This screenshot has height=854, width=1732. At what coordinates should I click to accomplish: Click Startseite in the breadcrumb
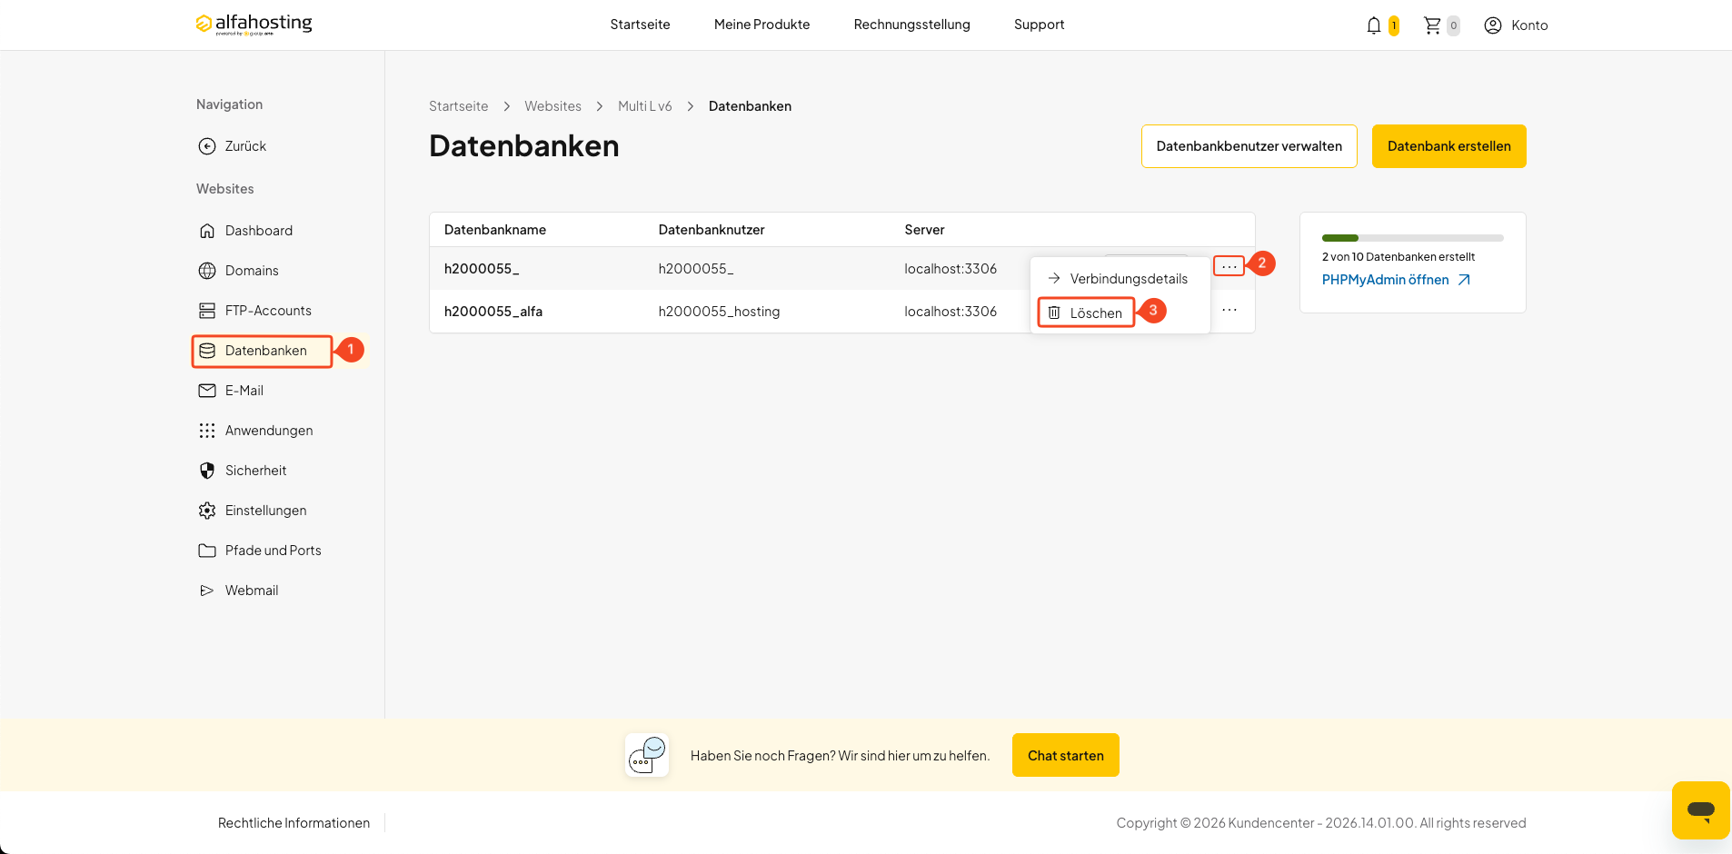point(458,106)
